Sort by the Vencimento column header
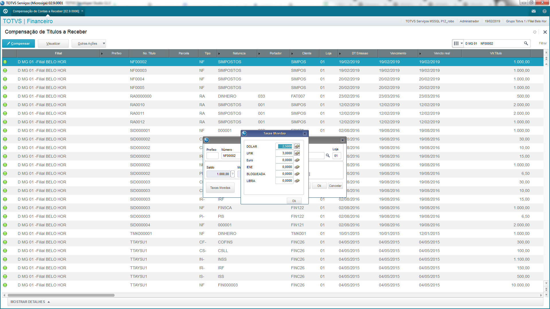 pos(398,53)
